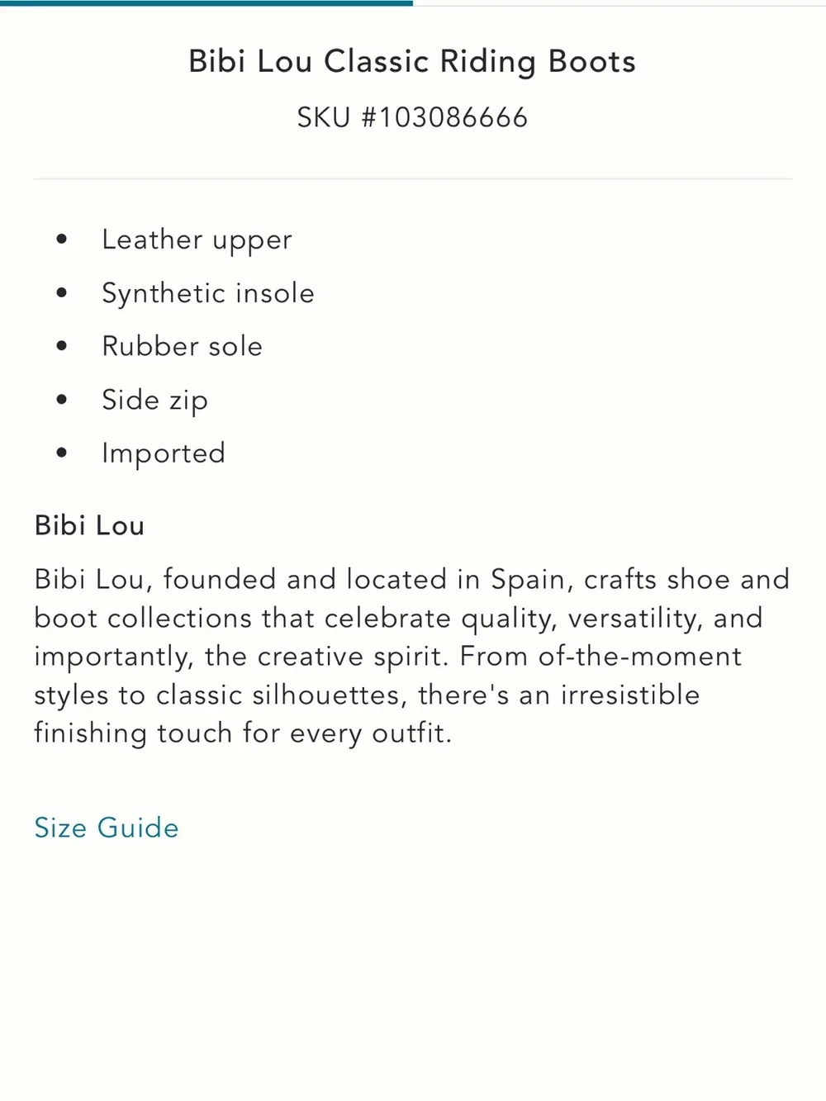Click the bullet beside Side zip
Screen dimensions: 826x1101
pyautogui.click(x=62, y=400)
